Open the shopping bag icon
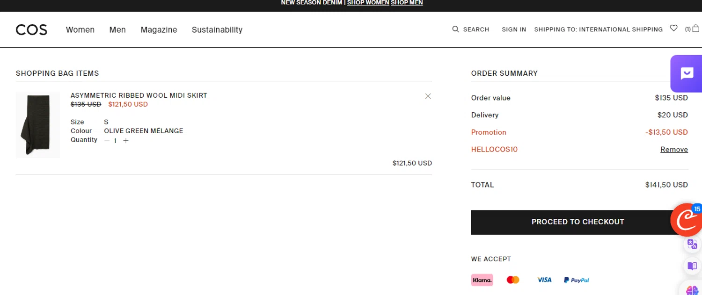 point(695,28)
